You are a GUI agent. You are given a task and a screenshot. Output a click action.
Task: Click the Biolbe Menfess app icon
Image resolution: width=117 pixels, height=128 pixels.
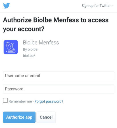pyautogui.click(x=11, y=47)
